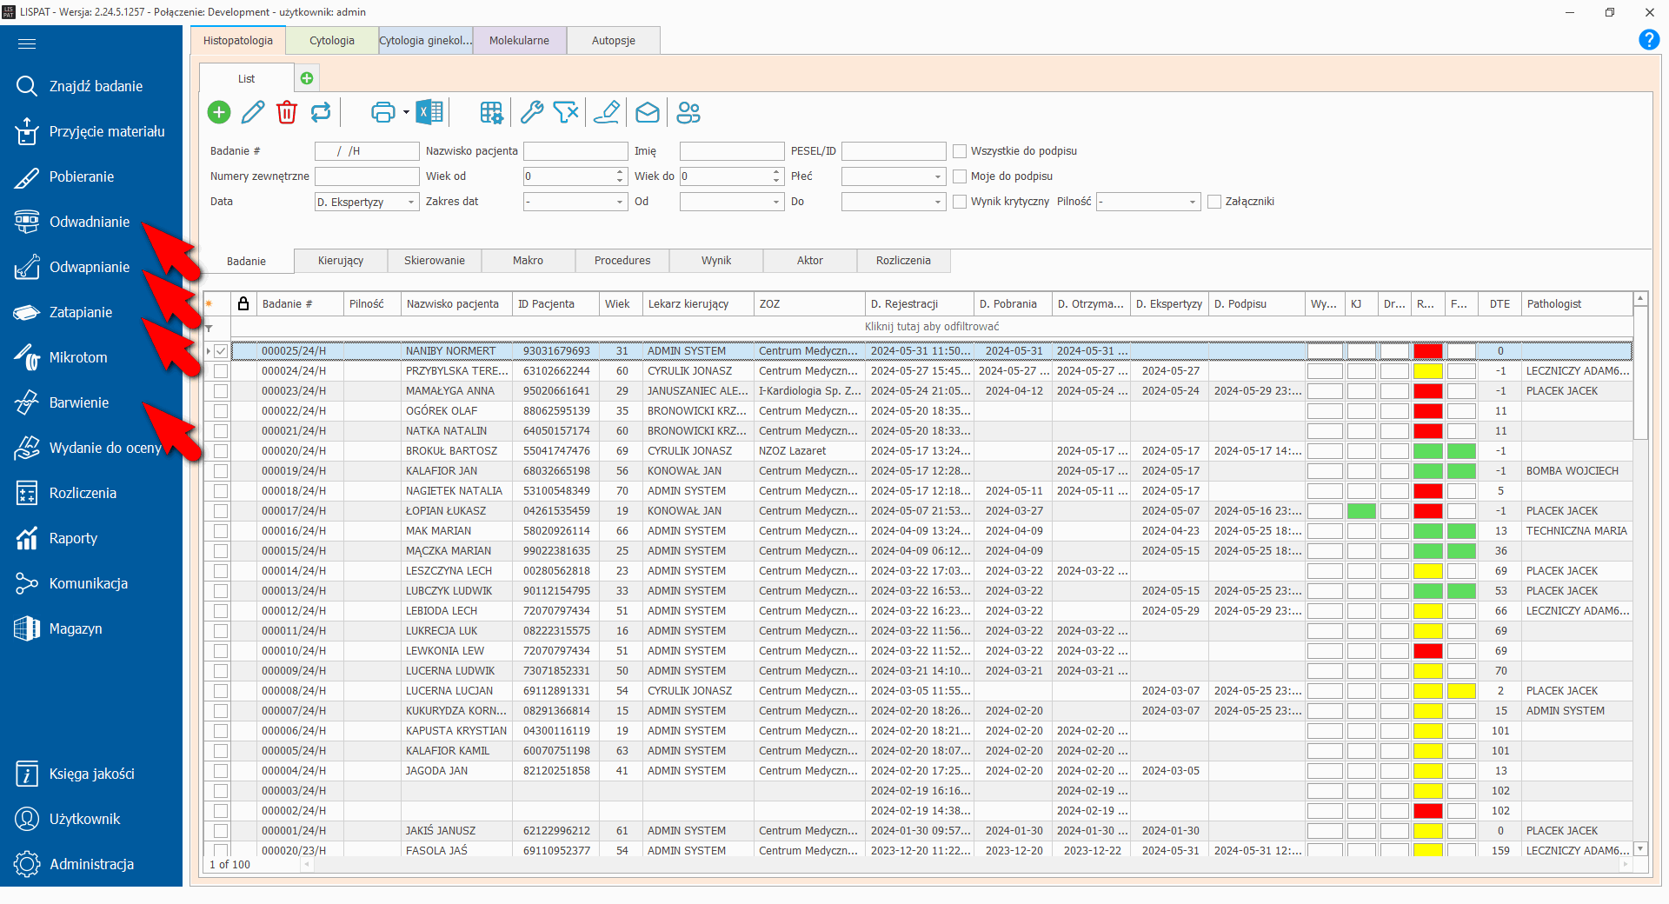Click the red trash delete icon
1669x904 pixels.
pos(287,112)
